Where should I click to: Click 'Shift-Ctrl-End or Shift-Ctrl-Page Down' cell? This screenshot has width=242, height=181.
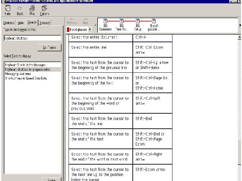pos(153,139)
